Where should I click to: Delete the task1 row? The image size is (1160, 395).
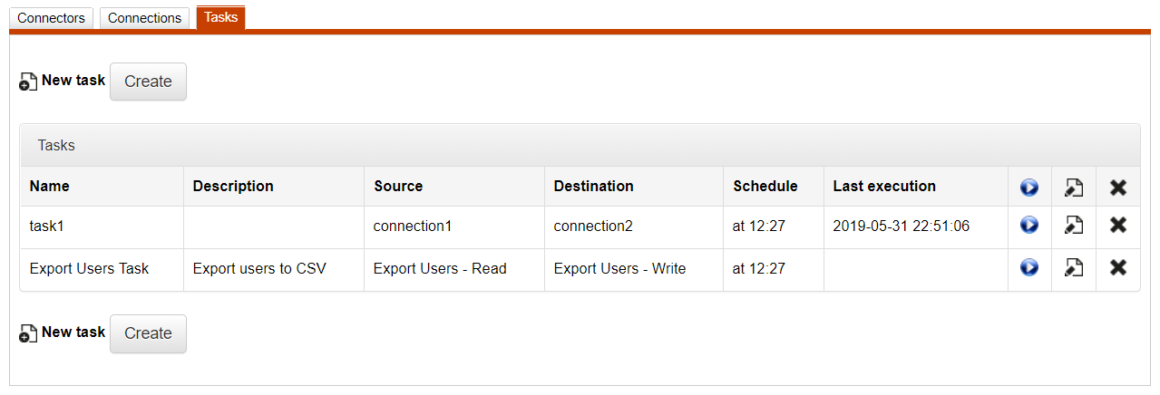[1118, 226]
